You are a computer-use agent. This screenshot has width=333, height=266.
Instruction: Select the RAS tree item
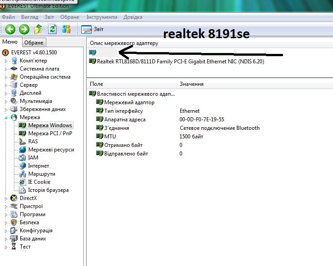point(33,142)
